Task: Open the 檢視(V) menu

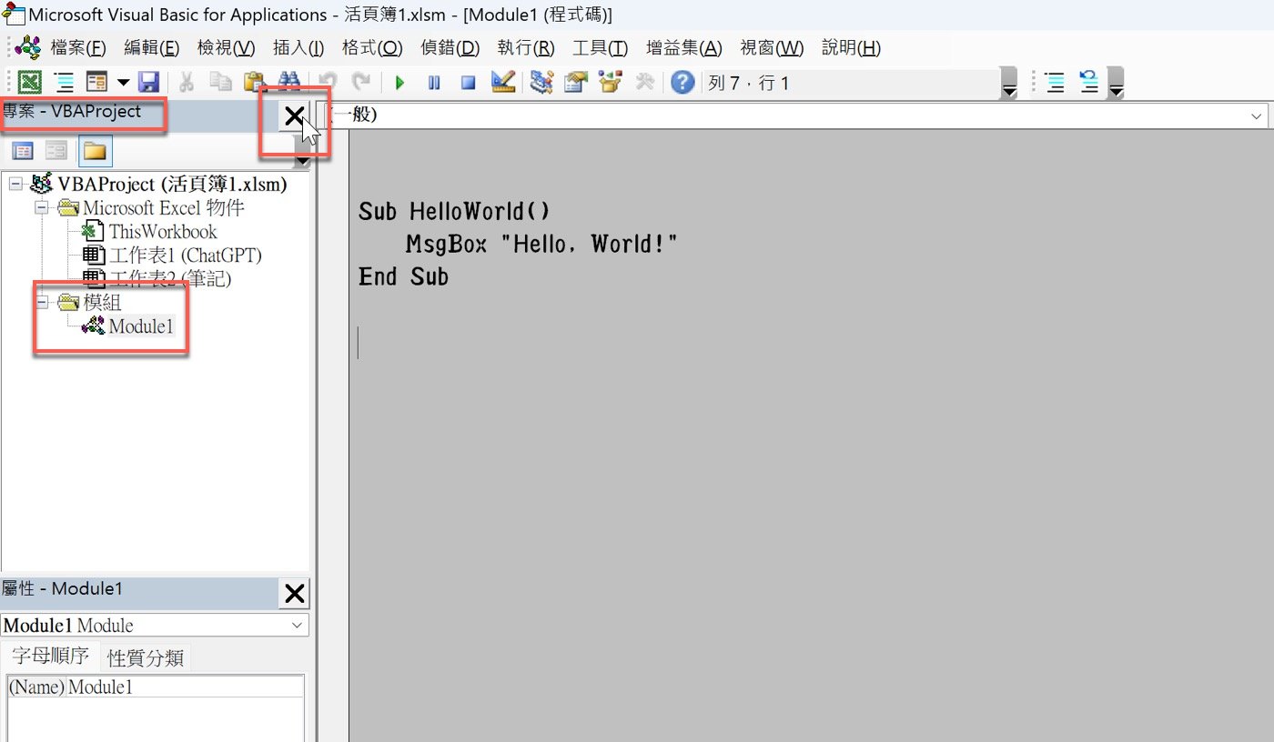Action: click(x=226, y=47)
